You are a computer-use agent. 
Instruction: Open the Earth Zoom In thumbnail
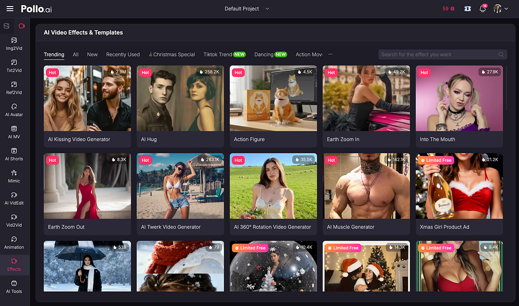click(x=366, y=98)
